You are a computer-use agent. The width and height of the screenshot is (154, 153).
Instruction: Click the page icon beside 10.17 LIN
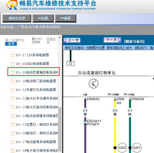pyautogui.click(x=13, y=55)
